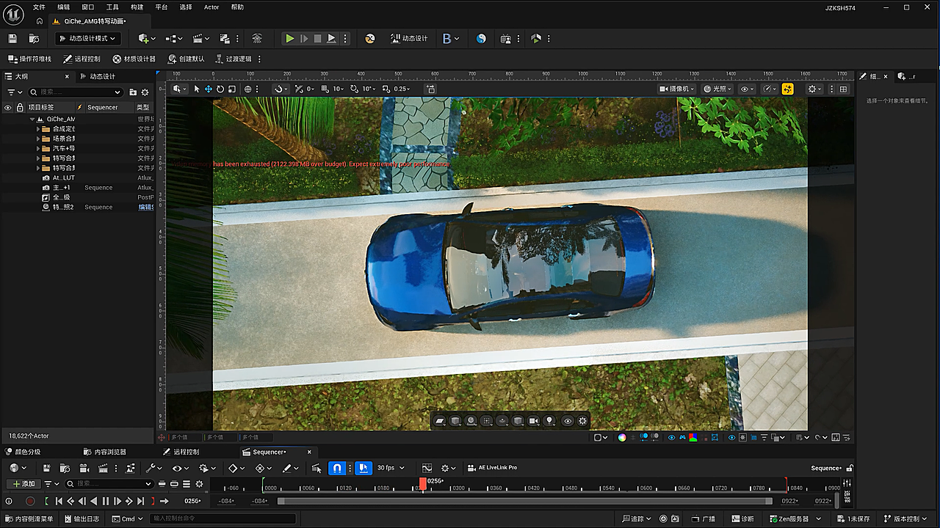Click the 创建默认 button

pyautogui.click(x=186, y=59)
